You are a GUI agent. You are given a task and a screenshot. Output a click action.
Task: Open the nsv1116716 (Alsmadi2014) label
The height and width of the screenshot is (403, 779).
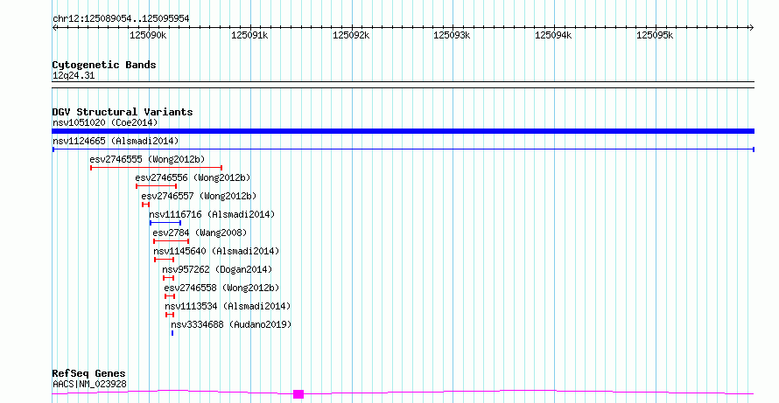point(212,214)
